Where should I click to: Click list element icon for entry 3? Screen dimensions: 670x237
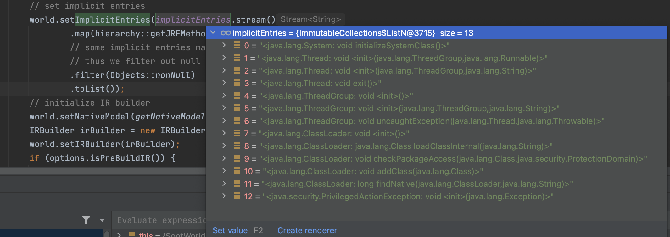[x=237, y=83]
